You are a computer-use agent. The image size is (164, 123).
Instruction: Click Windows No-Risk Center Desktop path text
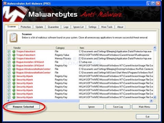116,69
